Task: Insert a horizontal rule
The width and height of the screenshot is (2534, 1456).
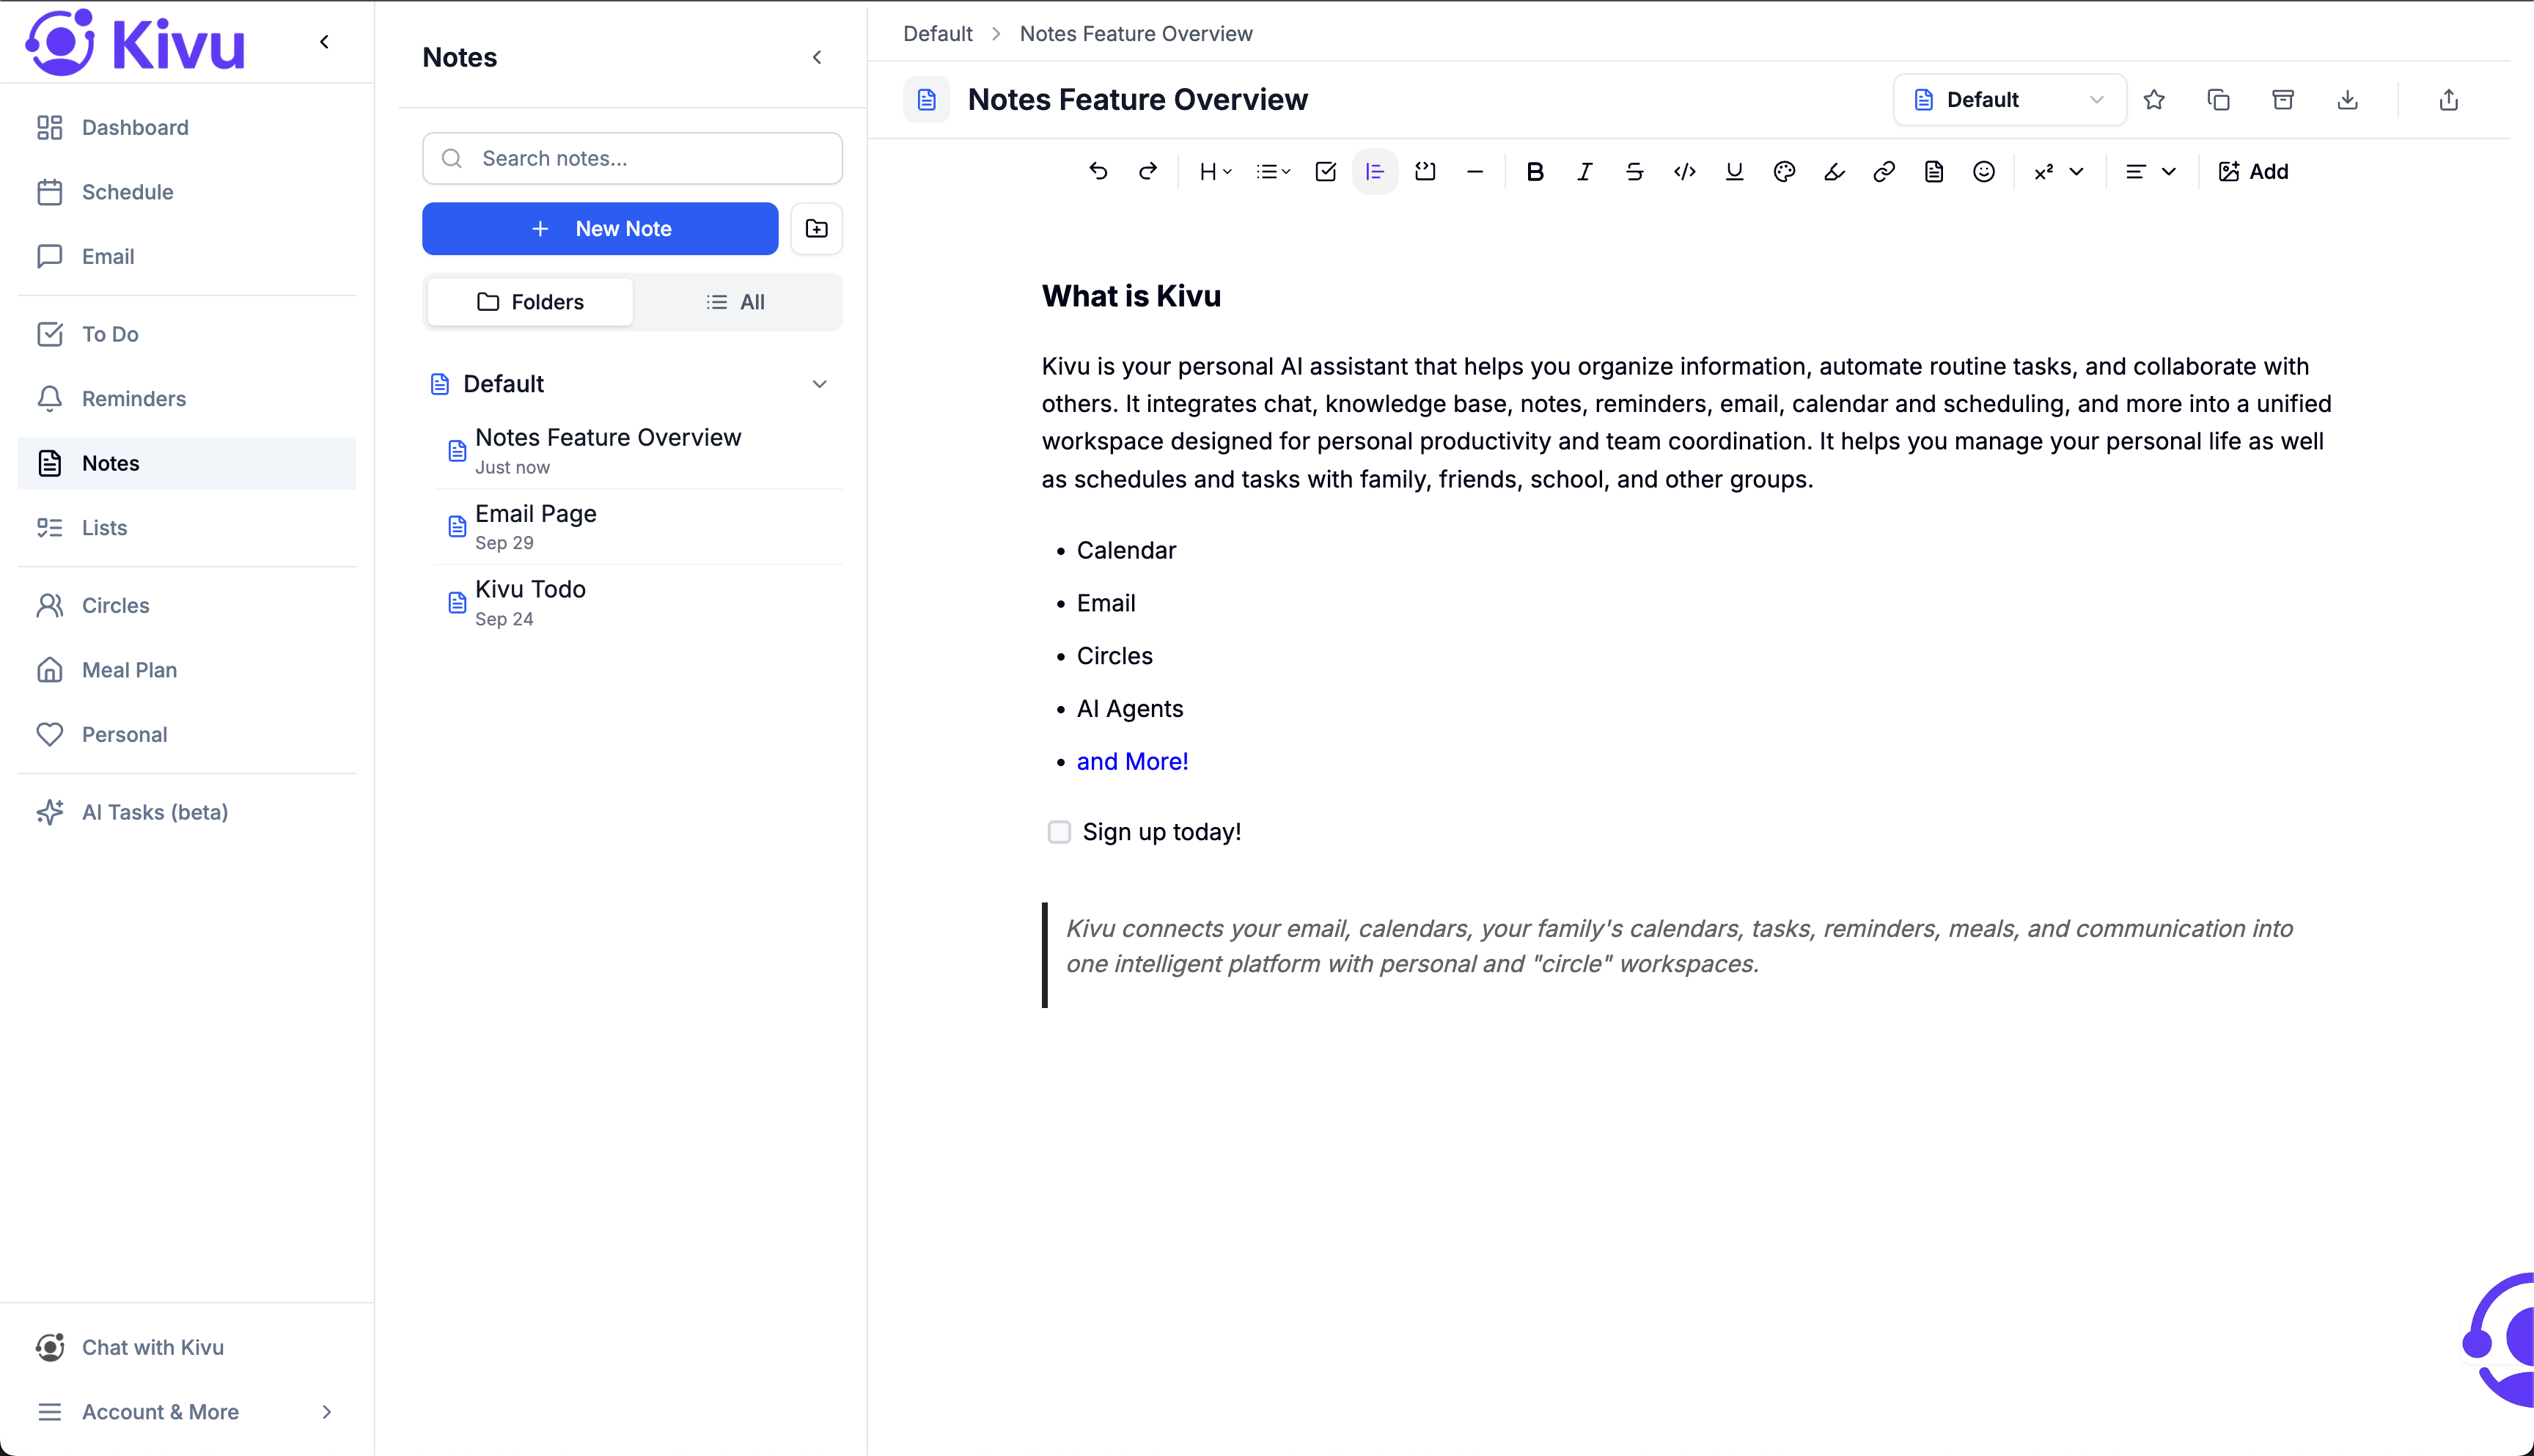Action: point(1475,171)
